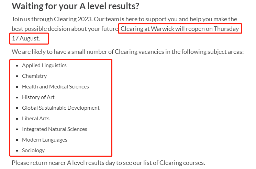This screenshot has width=256, height=169.
Task: Click the History of Art entry
Action: pyautogui.click(x=38, y=97)
